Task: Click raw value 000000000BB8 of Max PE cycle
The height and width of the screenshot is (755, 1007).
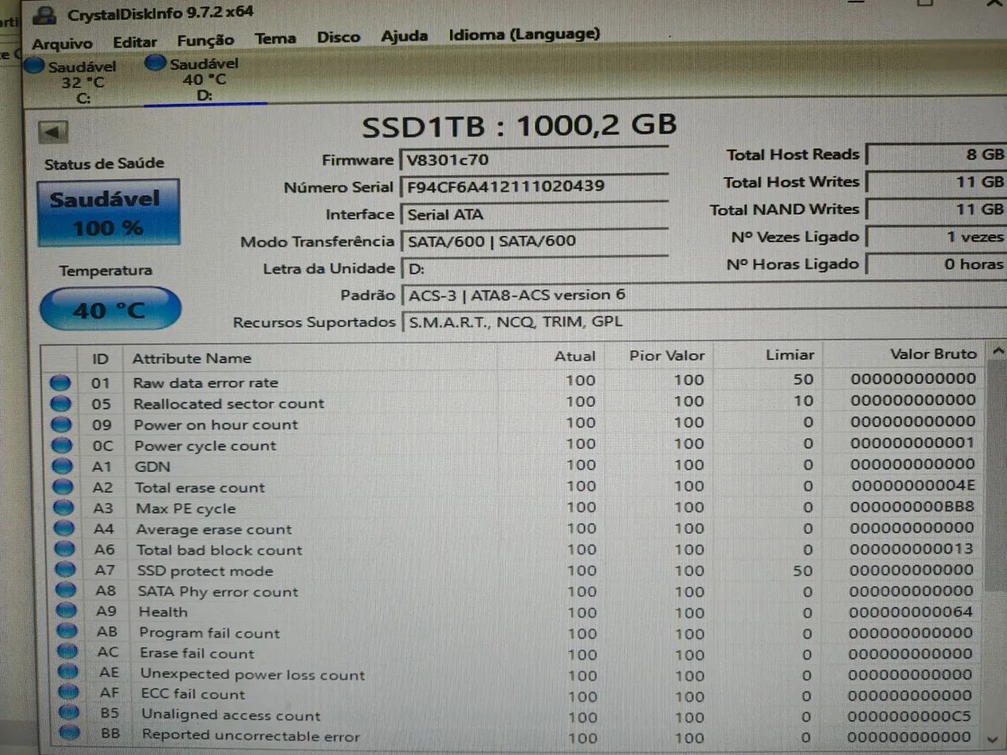Action: tap(912, 506)
